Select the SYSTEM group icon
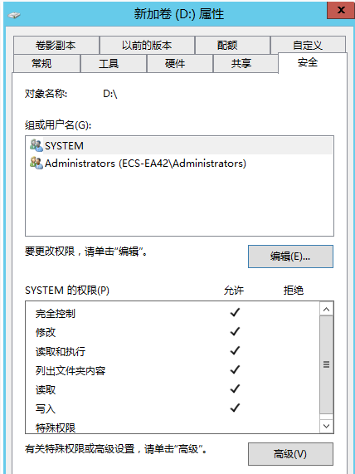Image resolution: width=355 pixels, height=474 pixels. tap(36, 145)
